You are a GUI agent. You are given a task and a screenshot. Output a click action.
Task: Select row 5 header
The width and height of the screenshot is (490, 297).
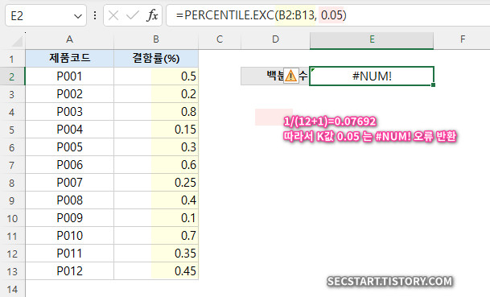12,130
